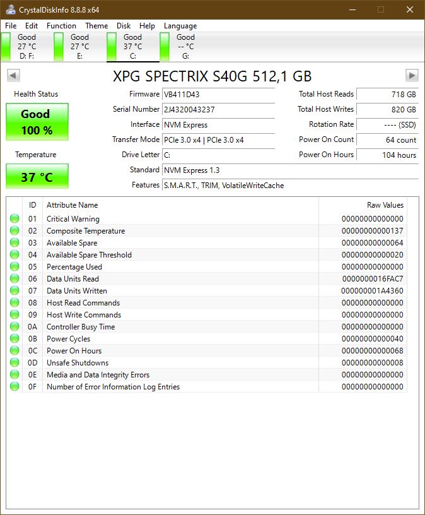Click raw value 000000001A4360
The width and height of the screenshot is (425, 515).
coord(372,291)
